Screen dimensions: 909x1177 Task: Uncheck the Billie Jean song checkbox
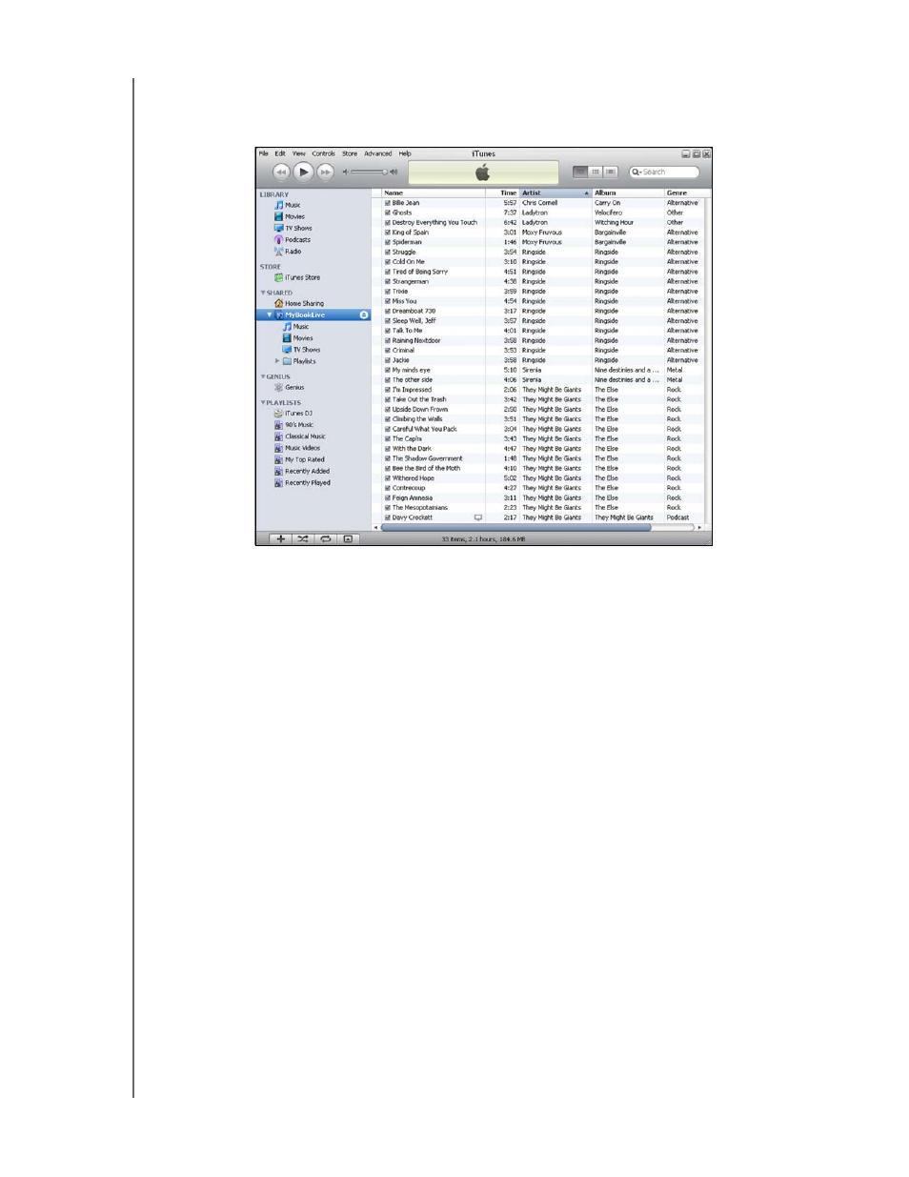388,203
